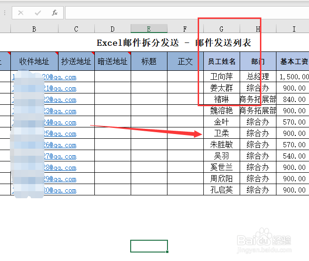Open the email link ending 22@qq.com
Viewport: 309px width, 261px height.
(59, 100)
